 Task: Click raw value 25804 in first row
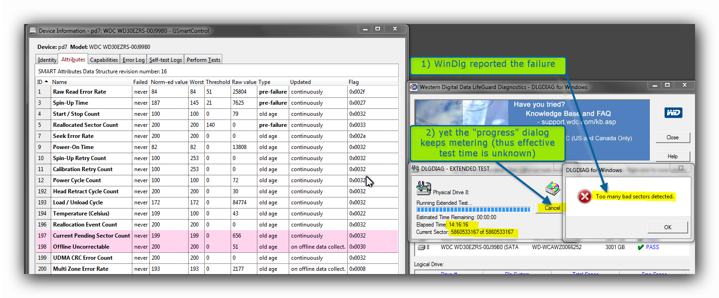click(x=240, y=92)
